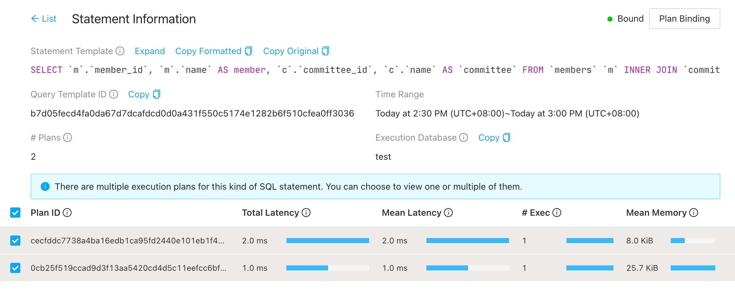Copy the formatted statement template
Screen dimensions: 735x301
(213, 51)
